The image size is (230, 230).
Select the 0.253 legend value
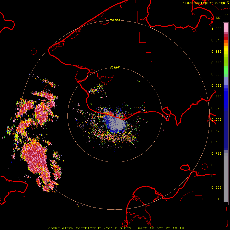click(x=216, y=188)
